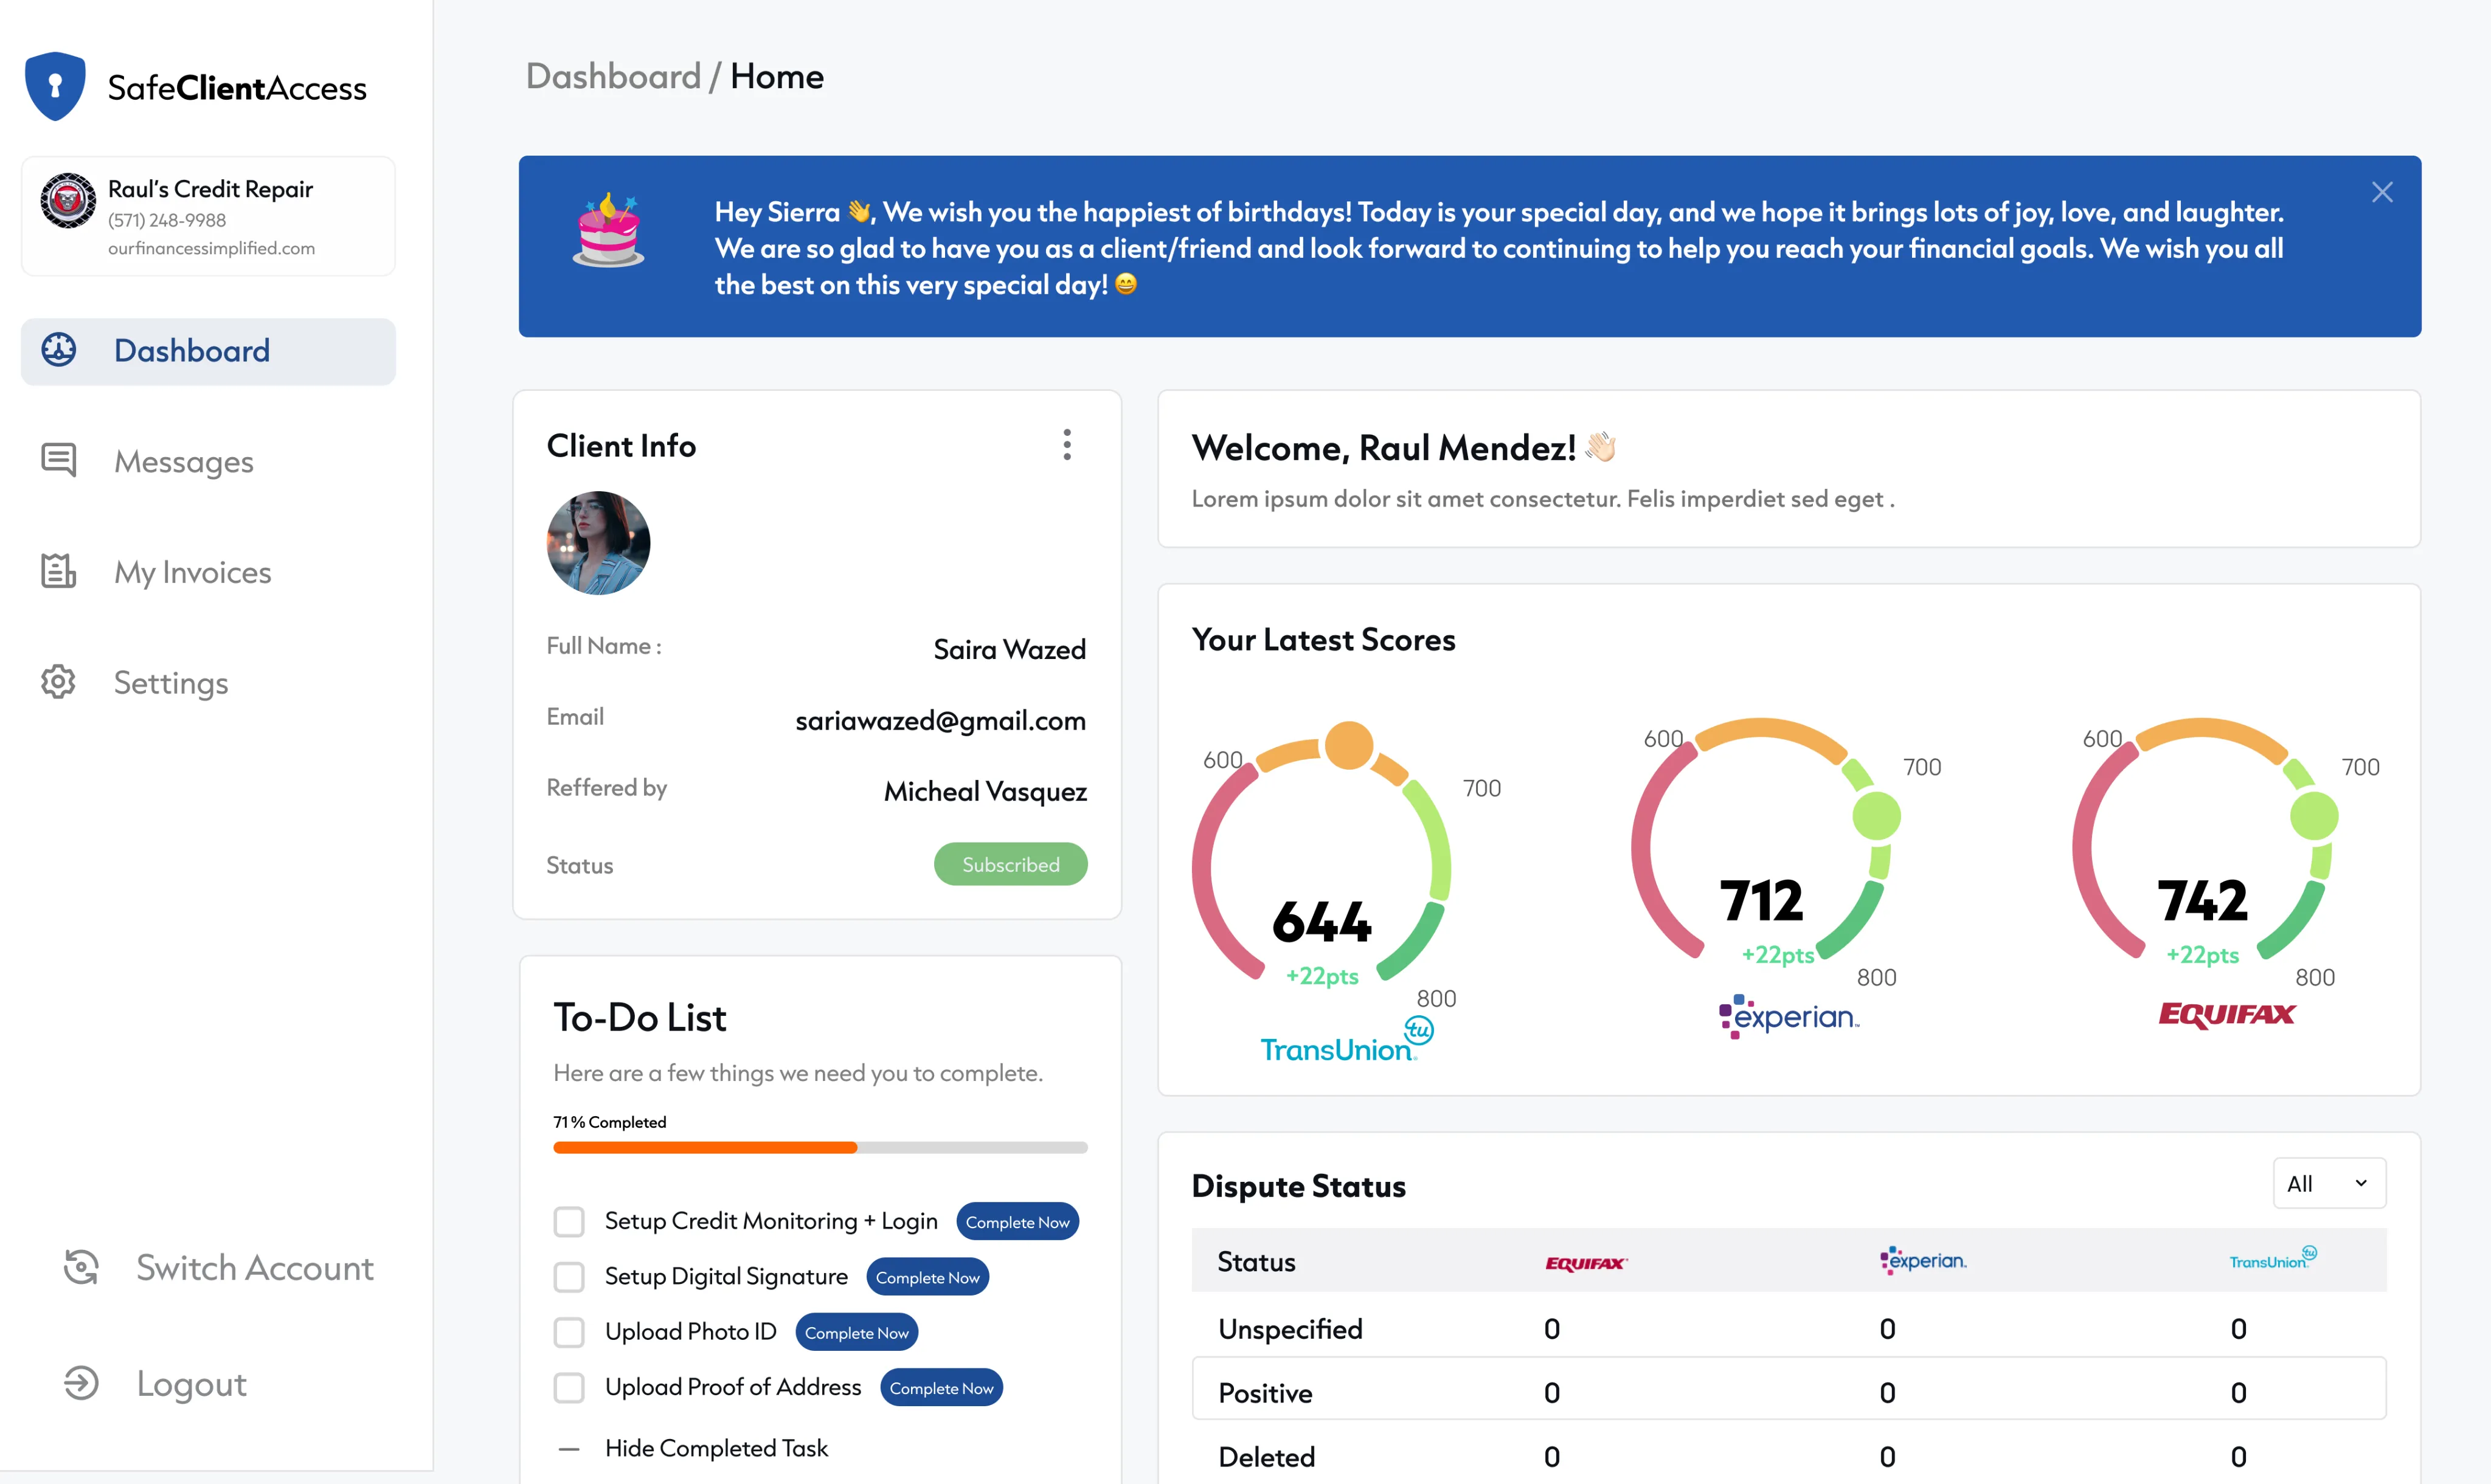This screenshot has width=2491, height=1484.
Task: Check Setup Credit Monitoring + Login box
Action: pyautogui.click(x=569, y=1222)
